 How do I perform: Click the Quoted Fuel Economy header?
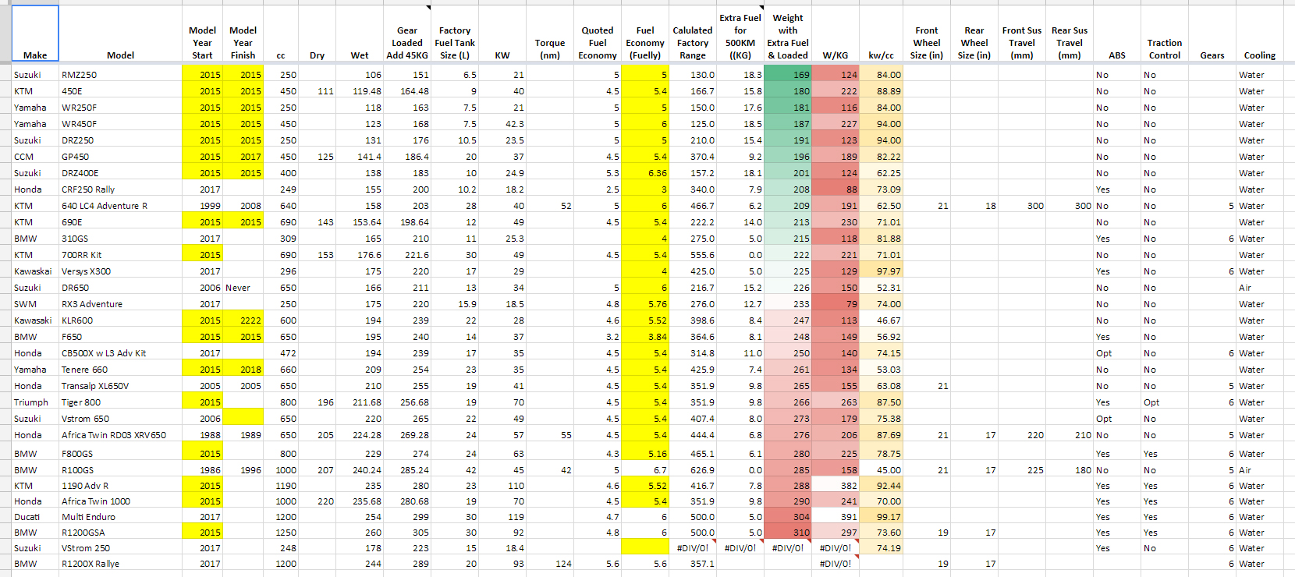[598, 34]
